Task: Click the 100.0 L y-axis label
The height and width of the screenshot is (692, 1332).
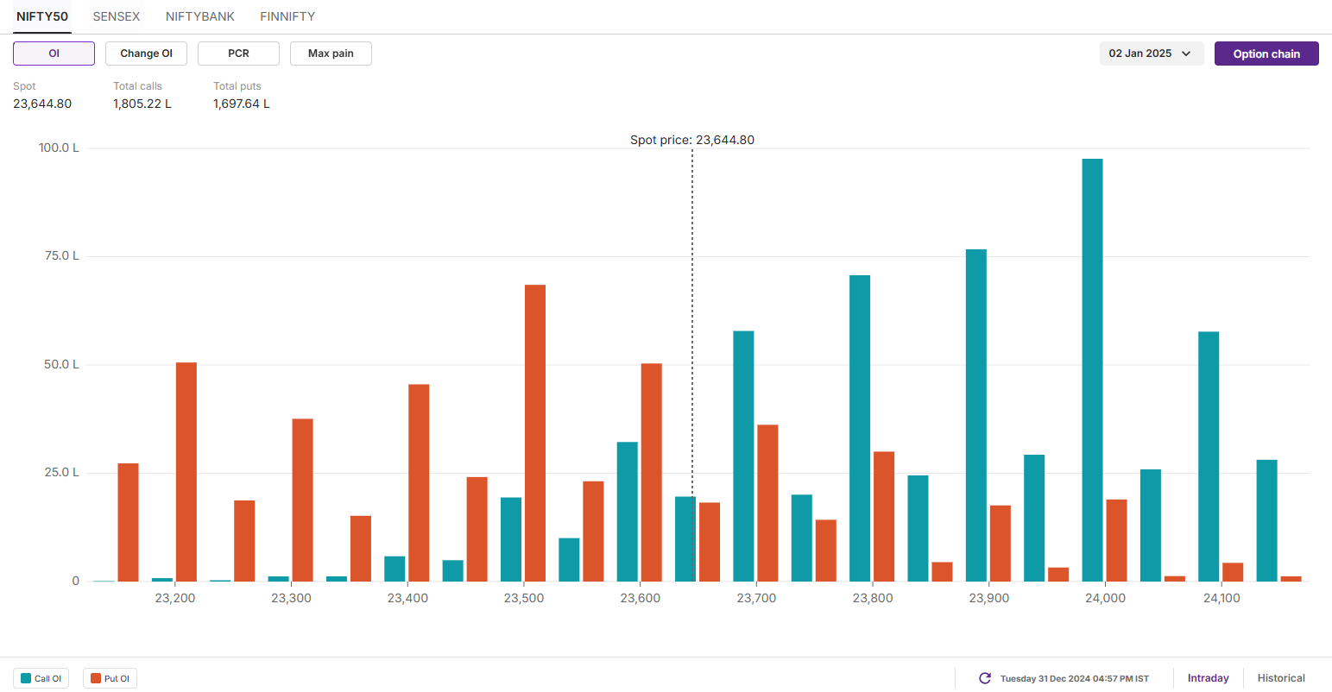Action: (59, 148)
